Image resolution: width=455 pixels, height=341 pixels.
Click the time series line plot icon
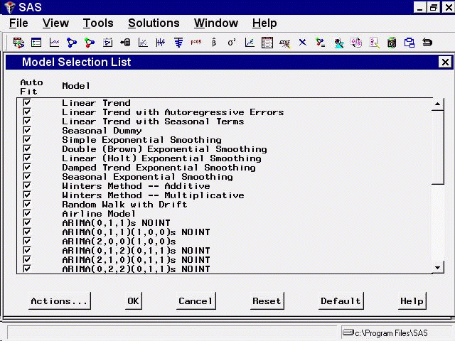[54, 43]
